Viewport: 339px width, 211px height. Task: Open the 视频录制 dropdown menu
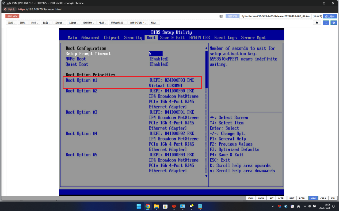(89, 23)
